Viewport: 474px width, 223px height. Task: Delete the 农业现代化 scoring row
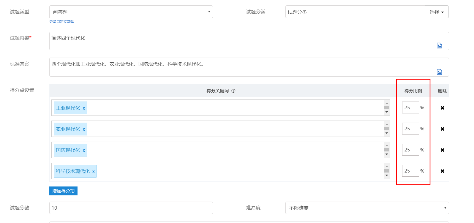coord(442,129)
